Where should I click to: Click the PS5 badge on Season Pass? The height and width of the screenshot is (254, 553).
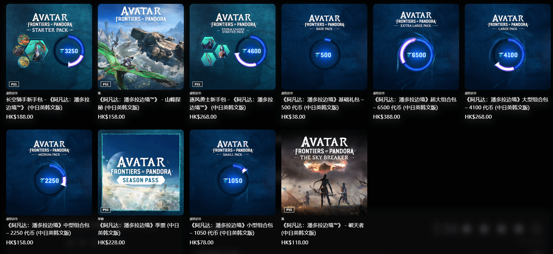[x=106, y=210]
